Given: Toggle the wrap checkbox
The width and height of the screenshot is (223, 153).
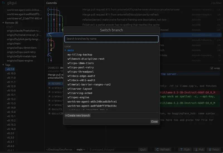Looking at the screenshot, I should pyautogui.click(x=212, y=68).
